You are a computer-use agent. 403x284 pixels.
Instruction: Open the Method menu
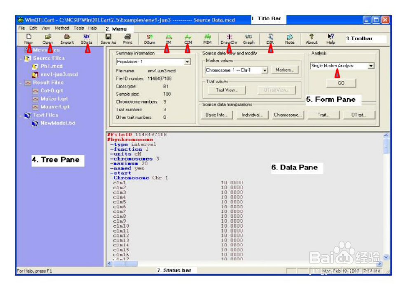(62, 28)
